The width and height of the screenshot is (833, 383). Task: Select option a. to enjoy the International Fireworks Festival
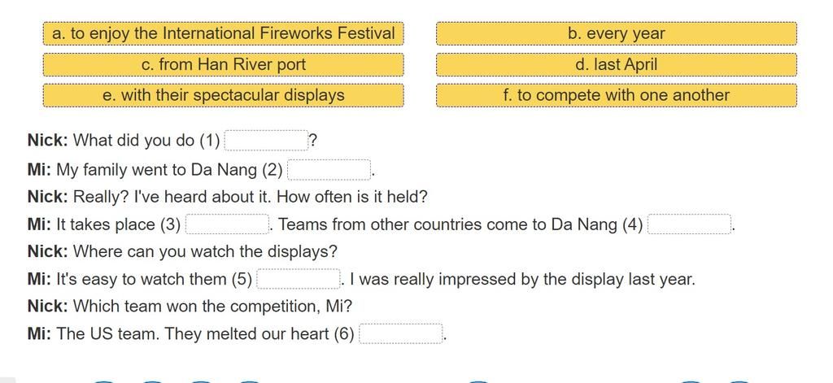click(x=223, y=33)
